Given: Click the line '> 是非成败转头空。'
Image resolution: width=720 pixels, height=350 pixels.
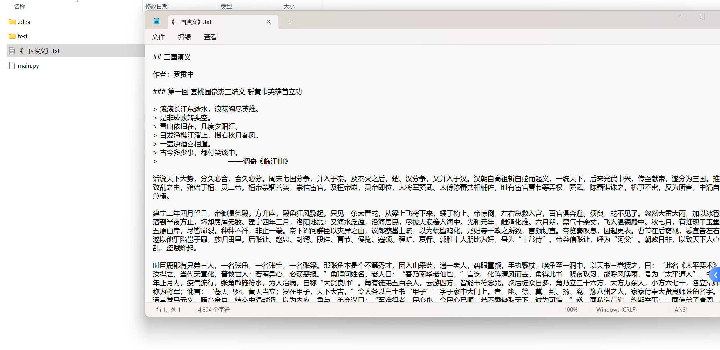Looking at the screenshot, I should [182, 118].
